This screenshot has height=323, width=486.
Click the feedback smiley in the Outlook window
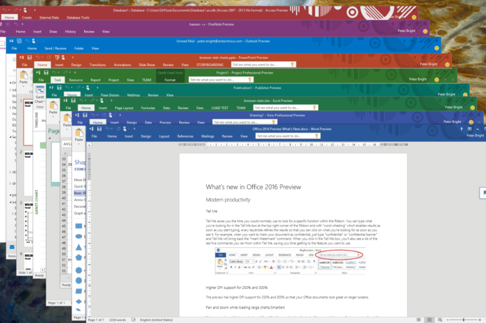437,48
